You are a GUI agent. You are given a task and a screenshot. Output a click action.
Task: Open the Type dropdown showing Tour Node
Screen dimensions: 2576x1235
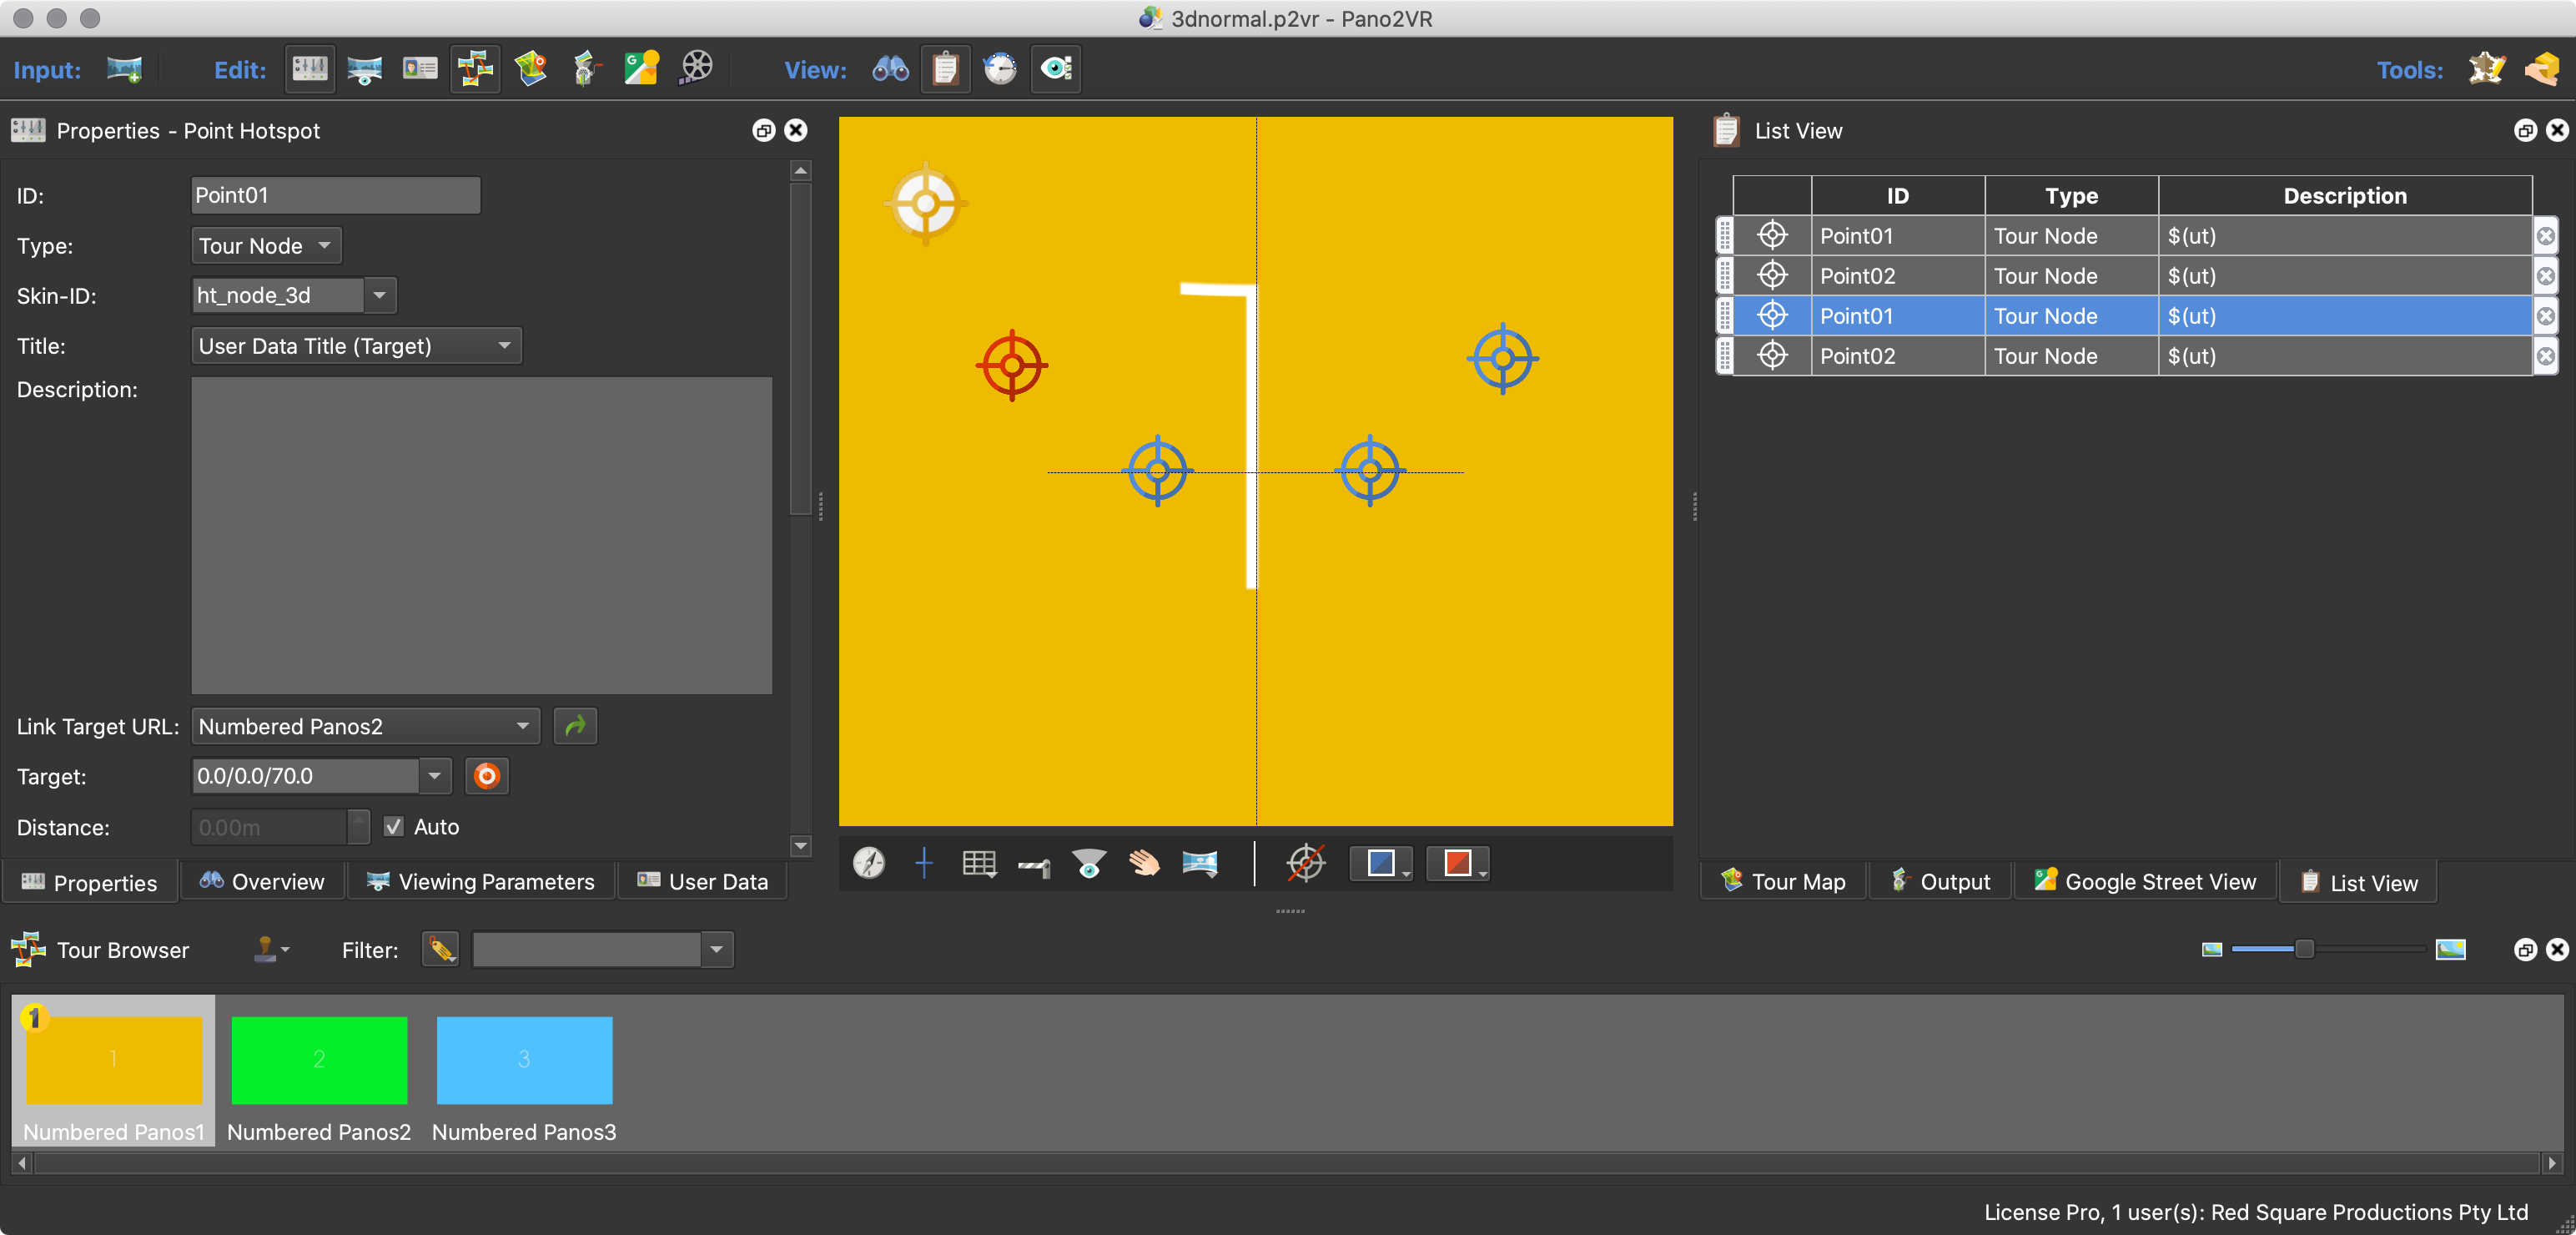pos(266,245)
